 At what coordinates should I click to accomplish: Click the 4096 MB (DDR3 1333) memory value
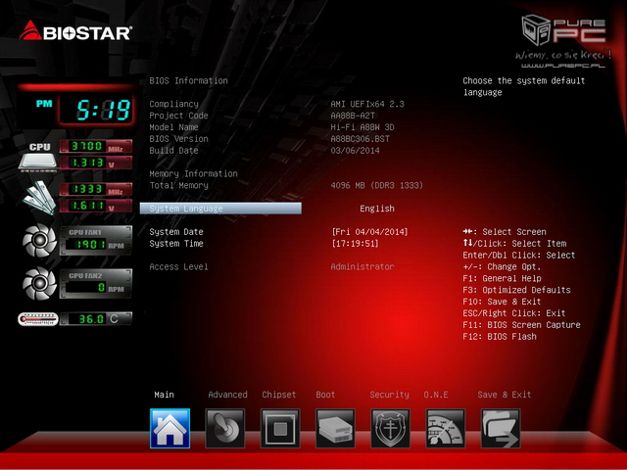376,185
